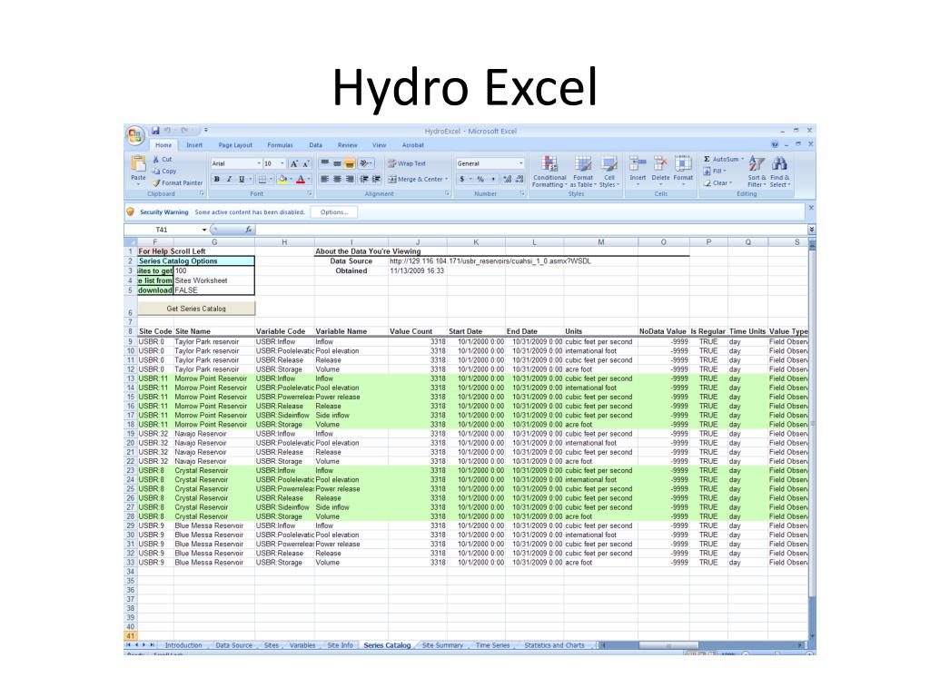The image size is (930, 697).
Task: Increase cell indent
Action: 376,179
